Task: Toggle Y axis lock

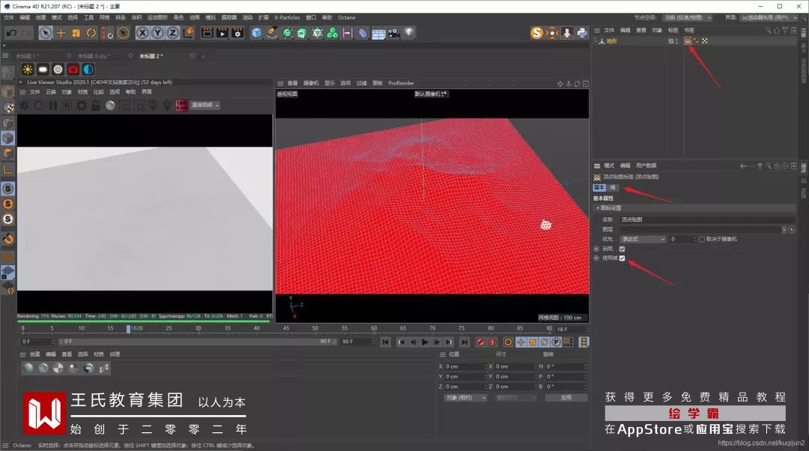Action: click(158, 33)
